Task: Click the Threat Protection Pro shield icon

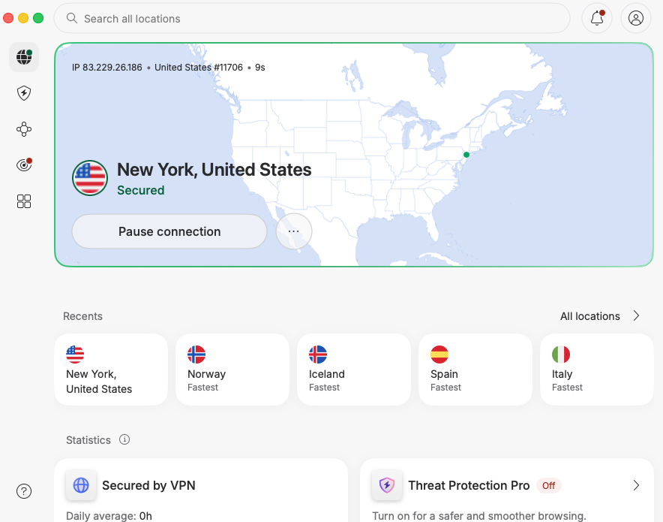Action: pos(387,485)
